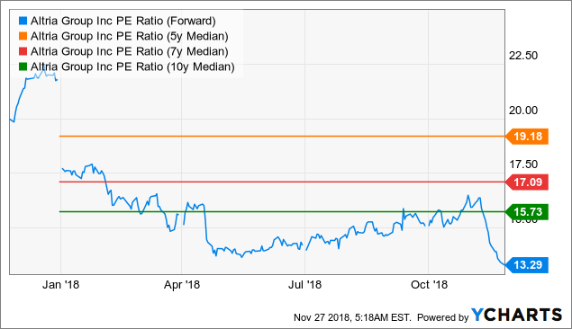Click the 22.50 y-axis label
Image resolution: width=572 pixels, height=329 pixels.
pos(523,56)
